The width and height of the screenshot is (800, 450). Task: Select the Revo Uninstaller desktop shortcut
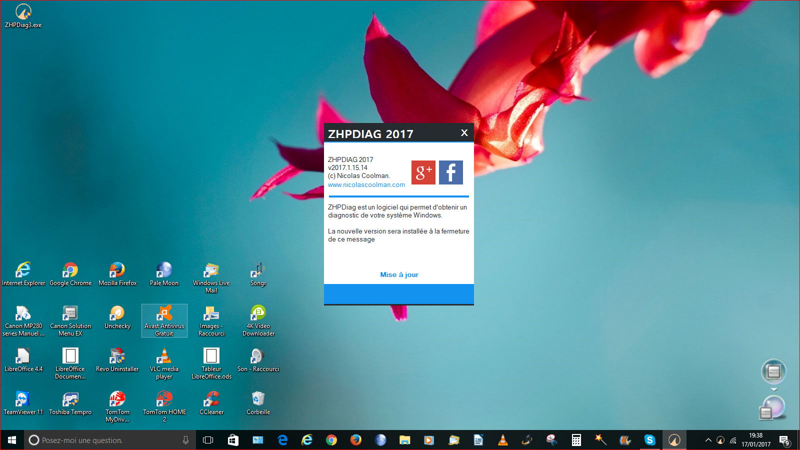pyautogui.click(x=117, y=360)
